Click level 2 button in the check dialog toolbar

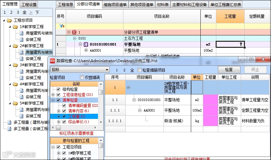click(x=124, y=70)
